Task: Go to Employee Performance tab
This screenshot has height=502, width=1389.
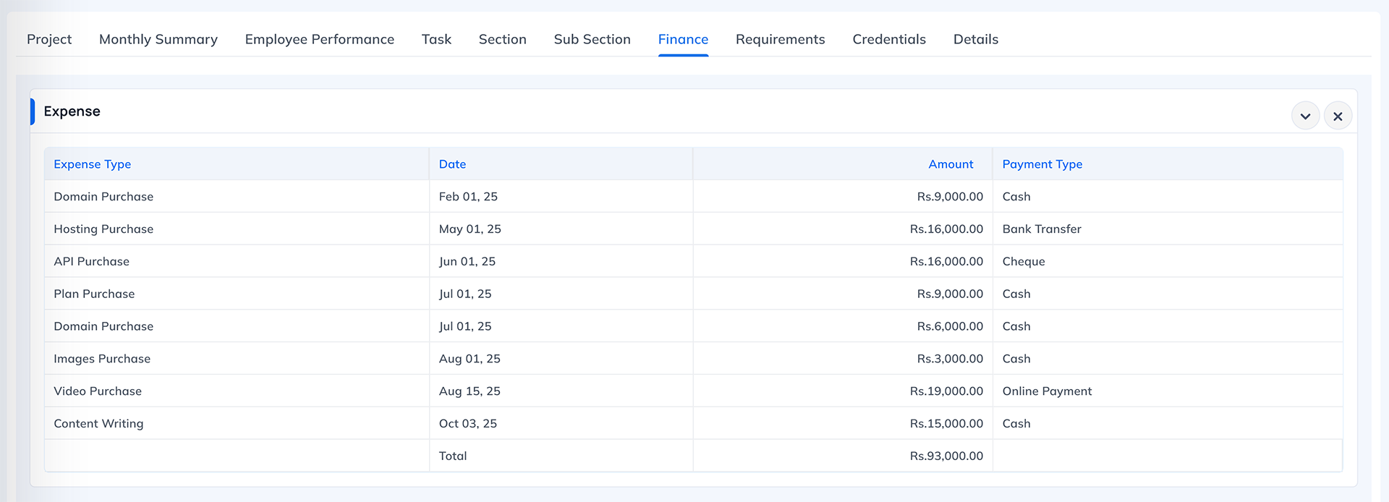Action: [319, 39]
